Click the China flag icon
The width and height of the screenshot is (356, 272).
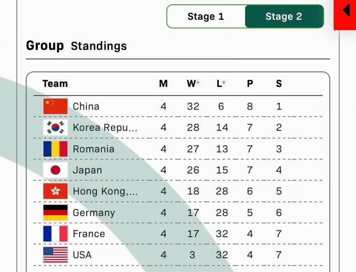tap(55, 106)
